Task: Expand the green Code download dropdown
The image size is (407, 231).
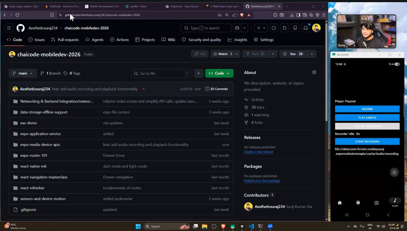Action: pyautogui.click(x=219, y=73)
